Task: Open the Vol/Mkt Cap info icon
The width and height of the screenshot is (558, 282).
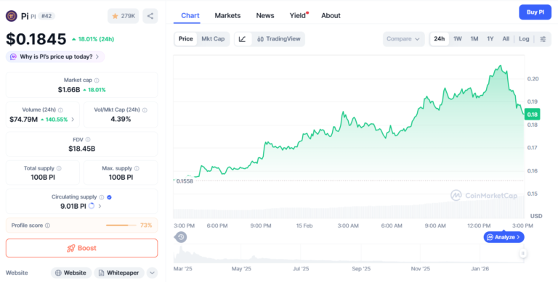Action: click(145, 110)
